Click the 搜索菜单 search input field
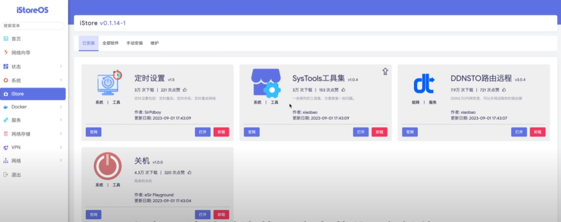Screen dimensions: 561x222 point(33,26)
